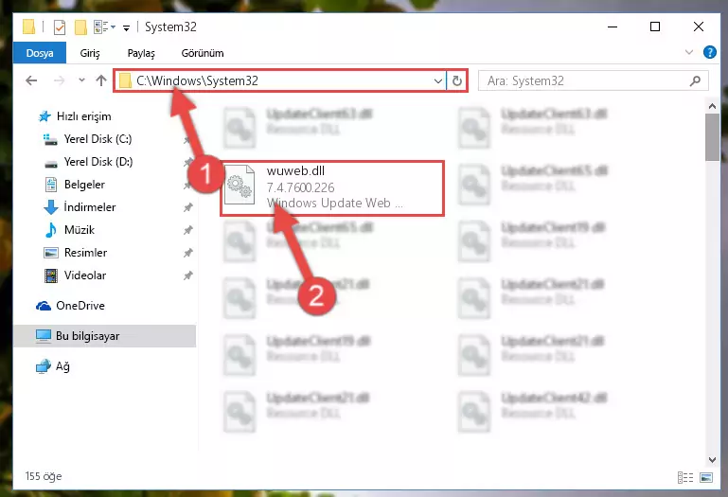The width and height of the screenshot is (728, 497).
Task: Close the System32 window
Action: point(698,27)
